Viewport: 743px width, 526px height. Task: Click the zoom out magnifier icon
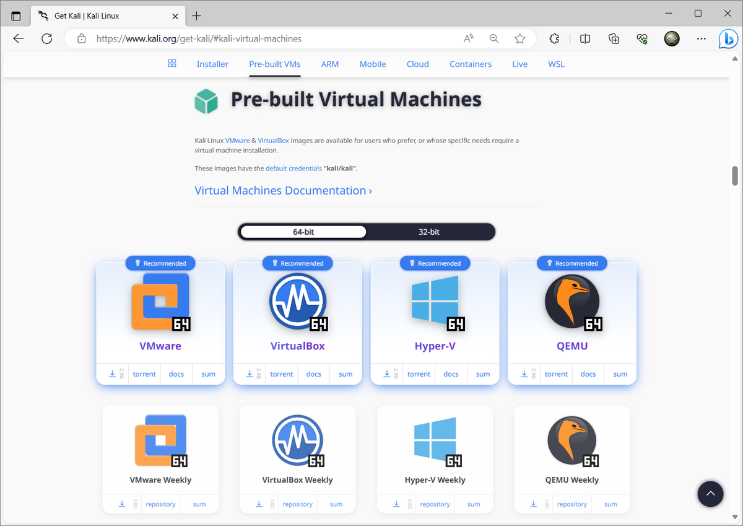[x=494, y=38]
